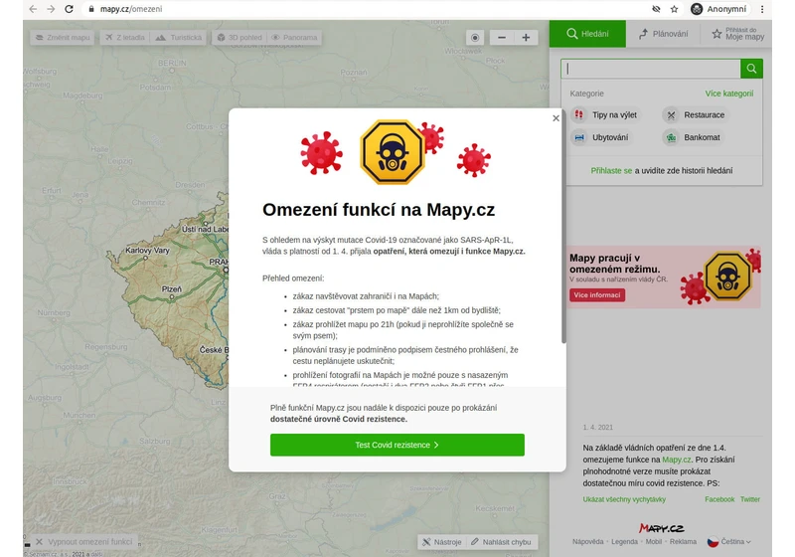Click the Více informací red button
This screenshot has width=795, height=557.
tap(597, 295)
